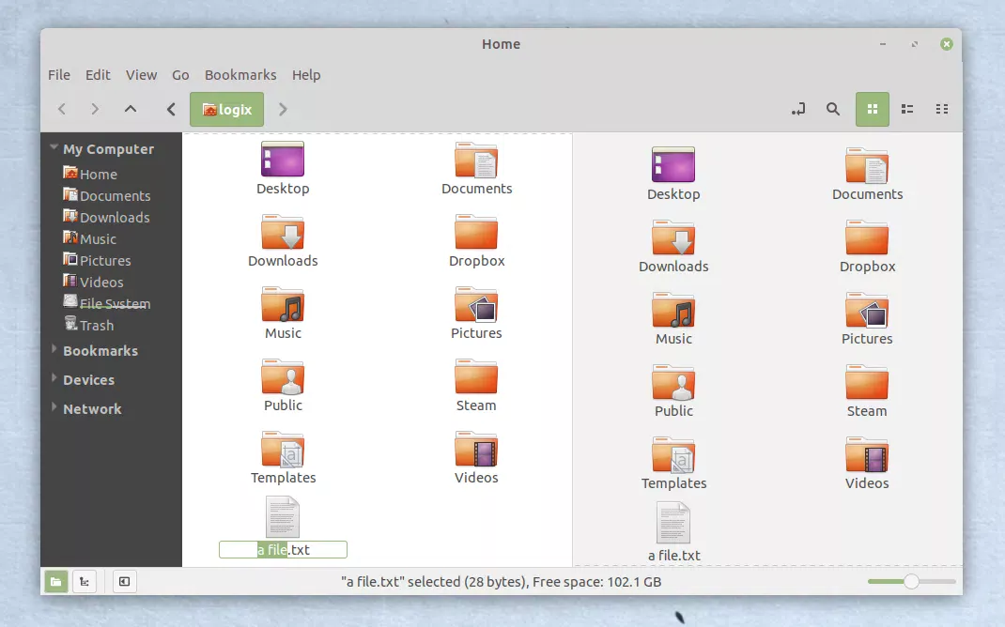The height and width of the screenshot is (627, 1005).
Task: Expand the Devices section
Action: point(88,379)
